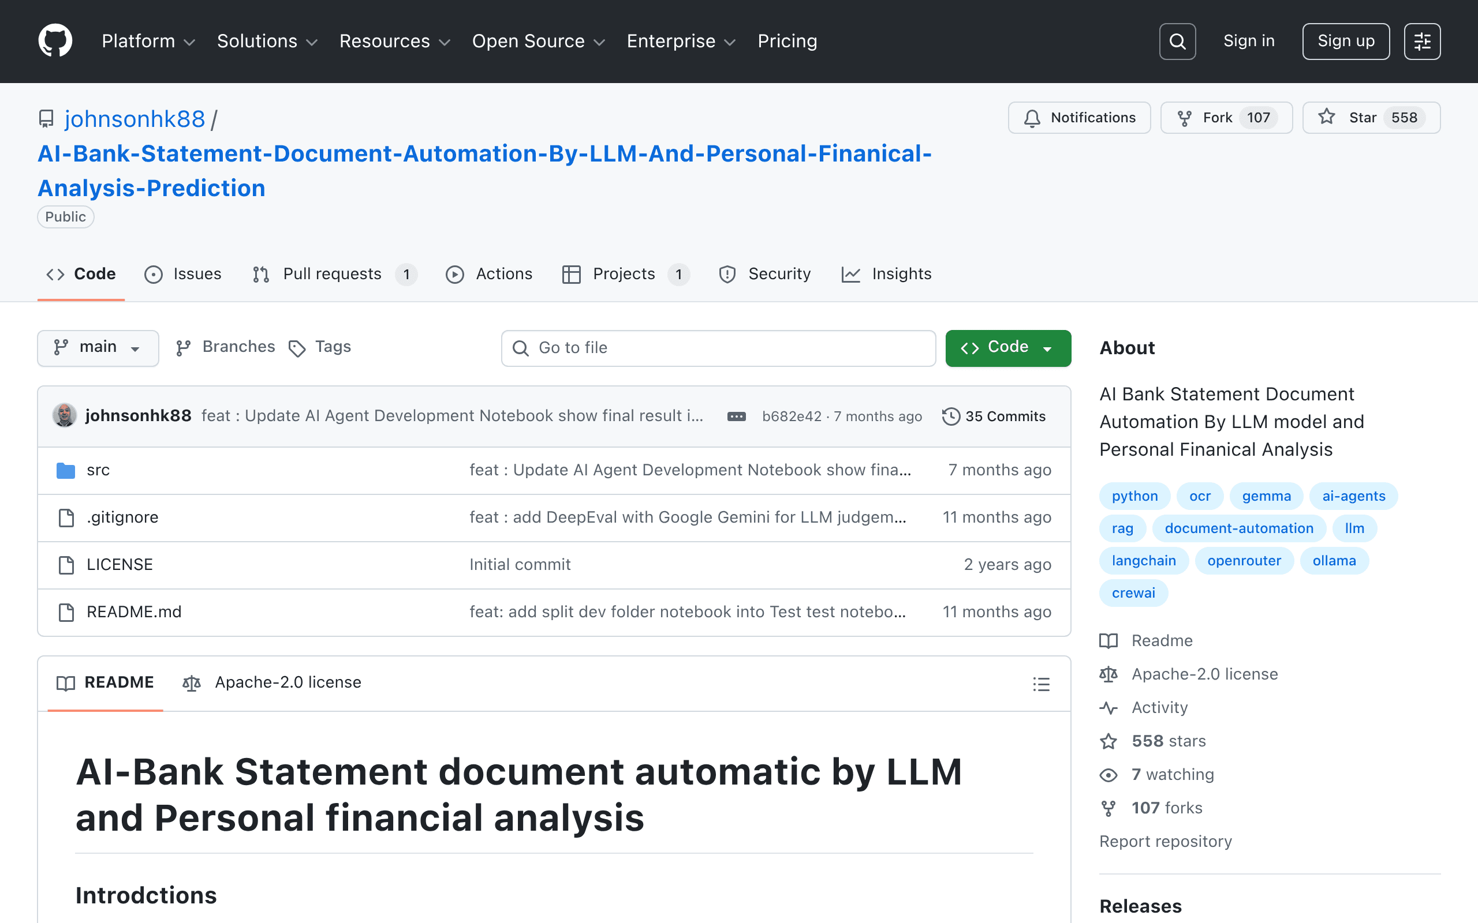Open the document-automation topic tag

pyautogui.click(x=1239, y=528)
